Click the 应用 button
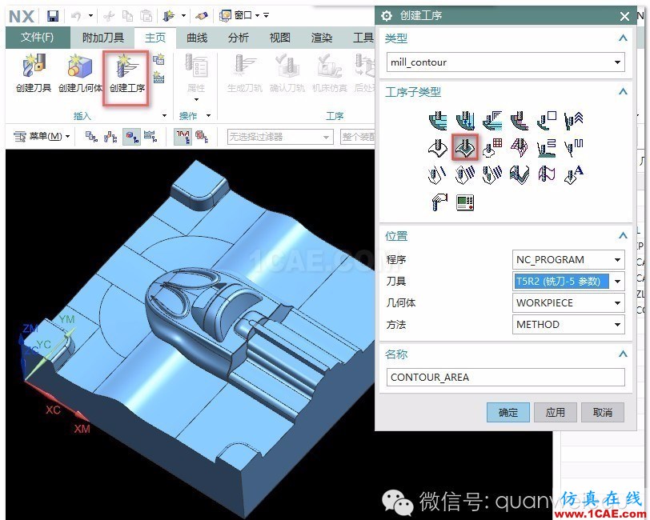This screenshot has width=650, height=520. (555, 412)
